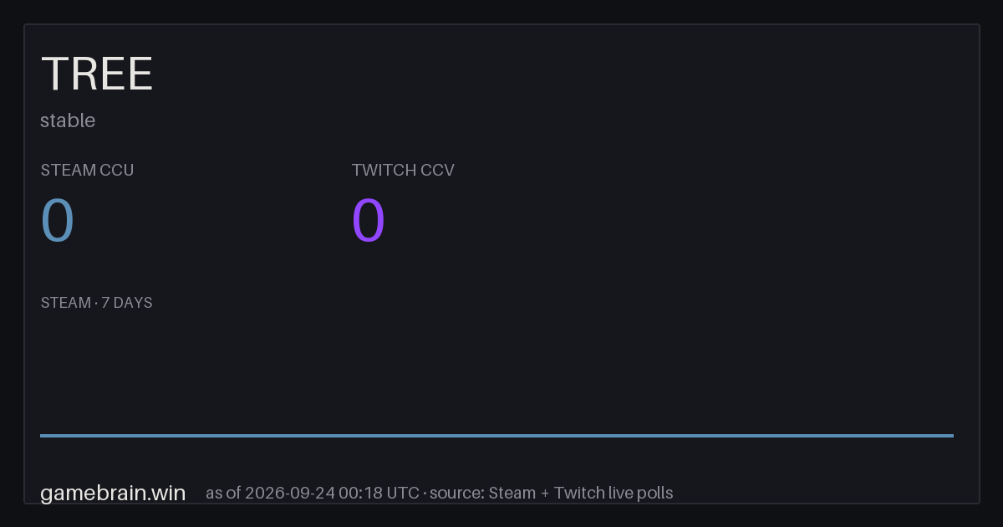Select the "stable" trend status label
The height and width of the screenshot is (527, 1003).
pyautogui.click(x=68, y=120)
